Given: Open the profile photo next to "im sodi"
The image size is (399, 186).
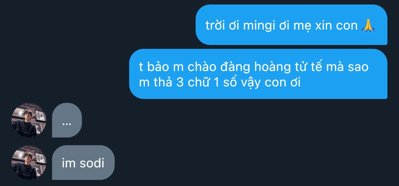Looking at the screenshot, I should click(x=29, y=163).
